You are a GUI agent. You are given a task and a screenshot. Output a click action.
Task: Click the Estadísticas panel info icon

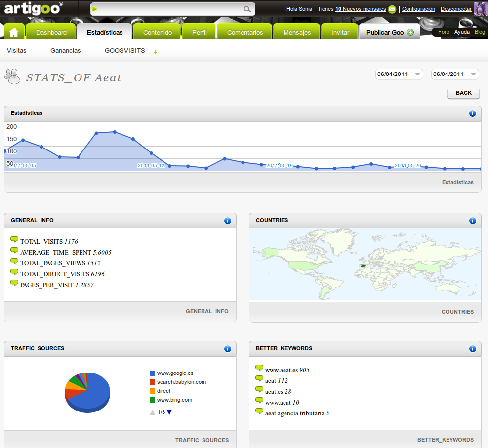tap(473, 113)
